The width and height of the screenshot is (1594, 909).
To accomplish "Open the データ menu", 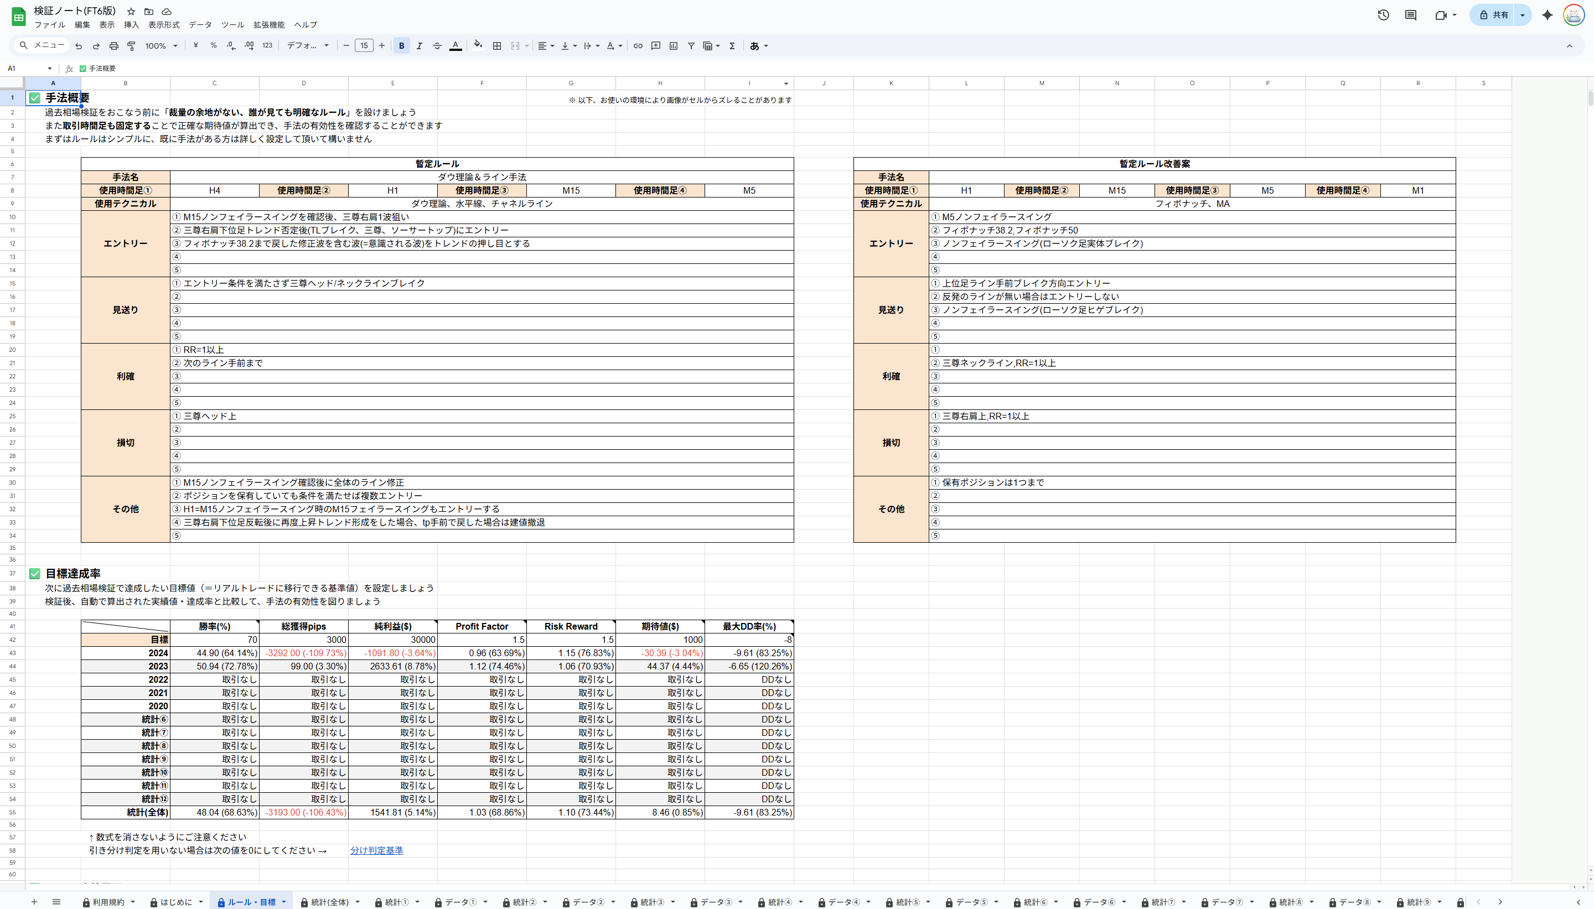I will click(x=200, y=25).
